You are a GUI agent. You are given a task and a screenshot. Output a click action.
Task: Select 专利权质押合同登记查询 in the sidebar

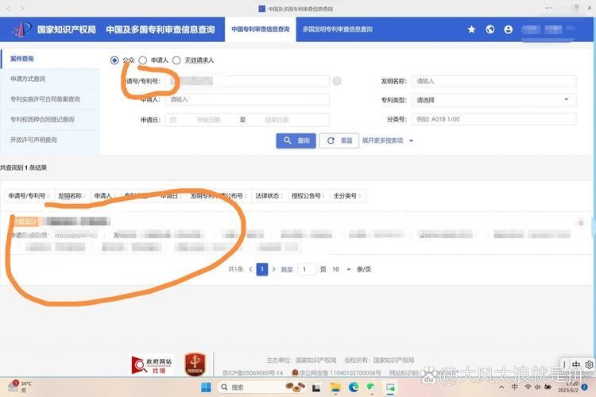pyautogui.click(x=50, y=119)
